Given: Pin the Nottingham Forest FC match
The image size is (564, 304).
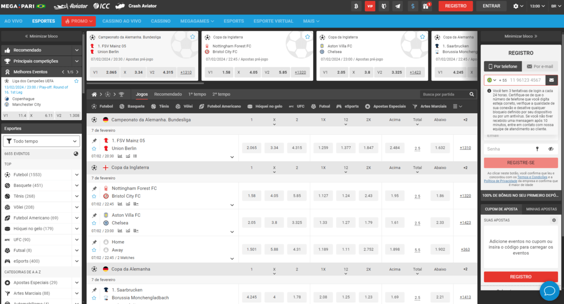Looking at the screenshot, I should click(x=94, y=189).
